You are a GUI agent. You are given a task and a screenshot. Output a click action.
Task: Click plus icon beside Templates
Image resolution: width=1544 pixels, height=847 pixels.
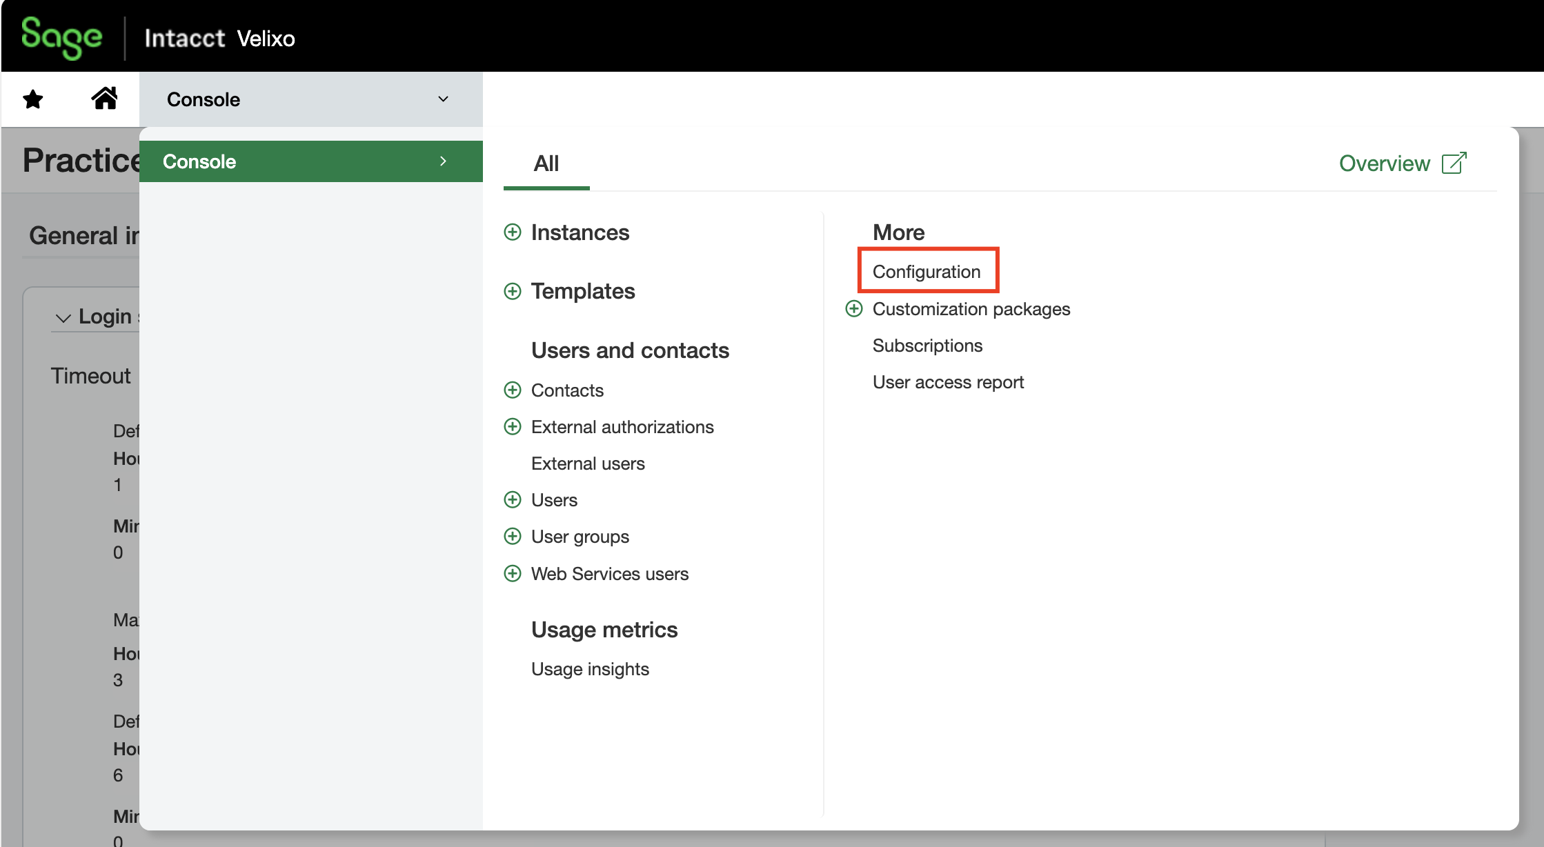click(513, 291)
